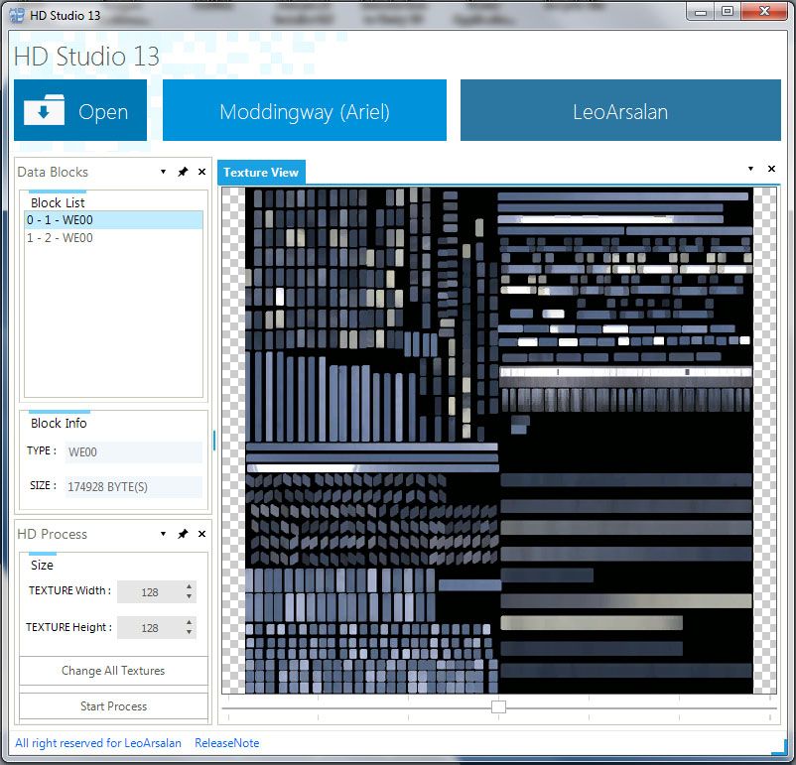
Task: Open Data Blocks panel options dropdown
Action: pos(164,172)
